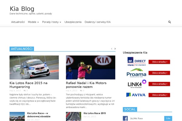Click the next arrow in Aktualności
Screen dimensions: 182x121
(x=115, y=49)
